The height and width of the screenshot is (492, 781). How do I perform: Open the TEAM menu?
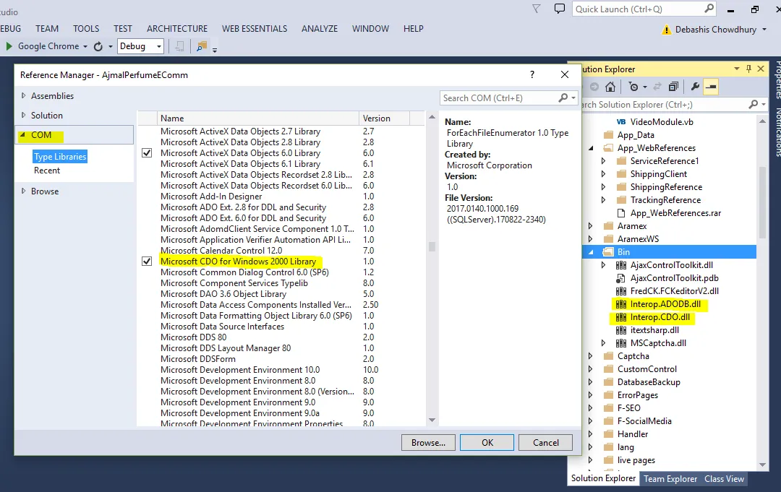tap(47, 29)
